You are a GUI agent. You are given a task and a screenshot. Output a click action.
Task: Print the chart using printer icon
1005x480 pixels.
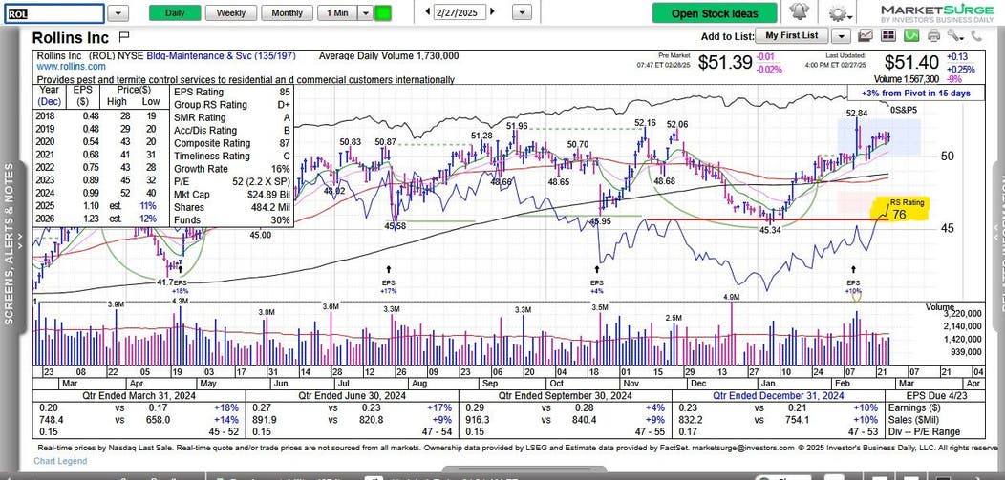coord(933,36)
